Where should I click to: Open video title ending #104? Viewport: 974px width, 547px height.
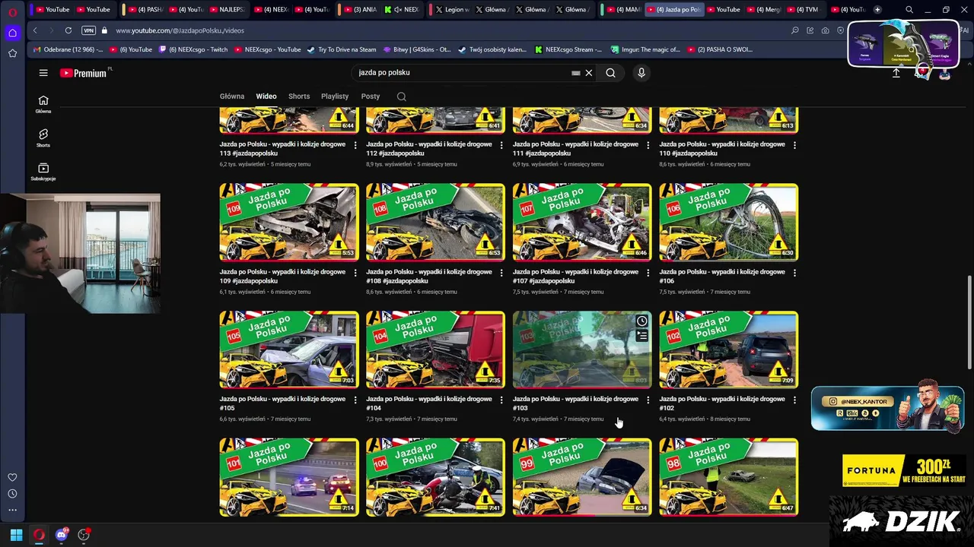point(428,403)
